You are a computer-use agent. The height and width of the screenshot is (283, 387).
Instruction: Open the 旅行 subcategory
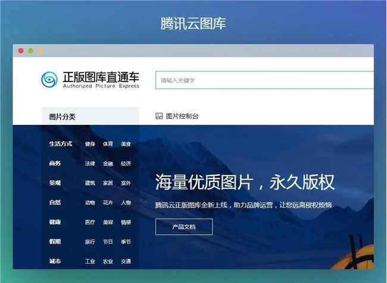point(90,242)
